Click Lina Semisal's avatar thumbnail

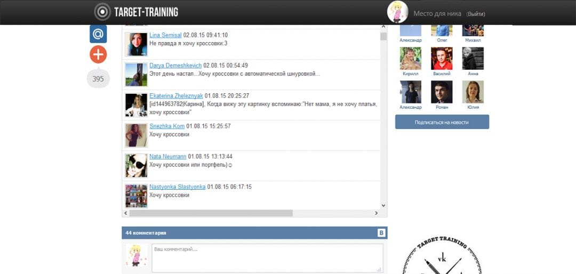pos(137,44)
